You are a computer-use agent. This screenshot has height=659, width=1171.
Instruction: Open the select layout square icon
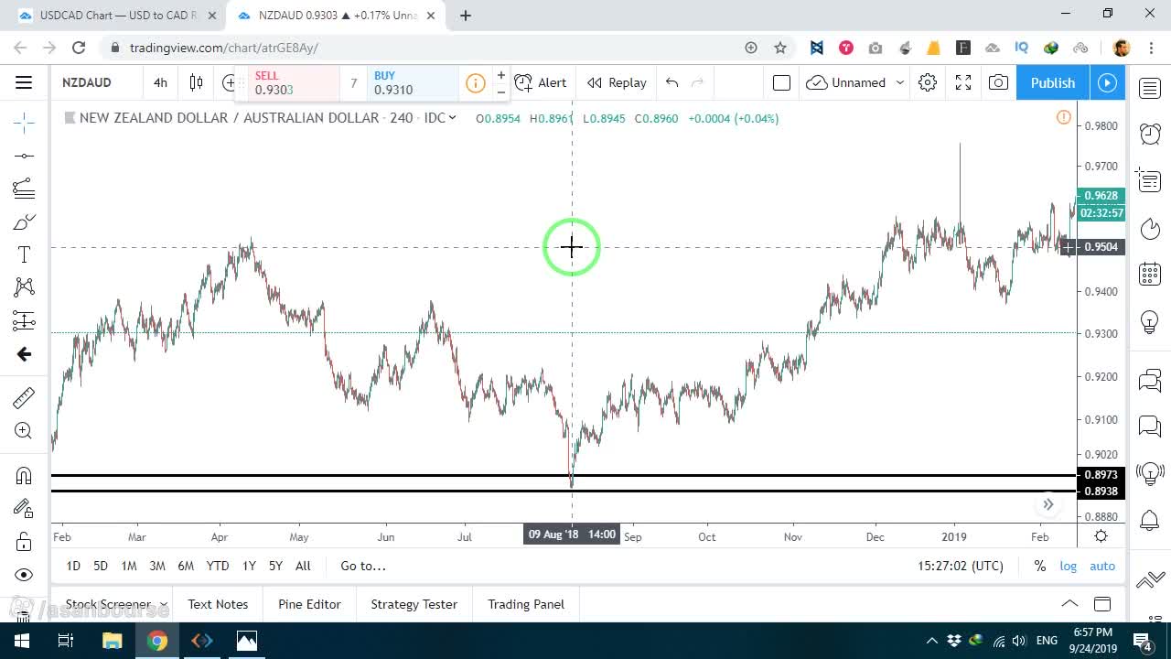781,82
